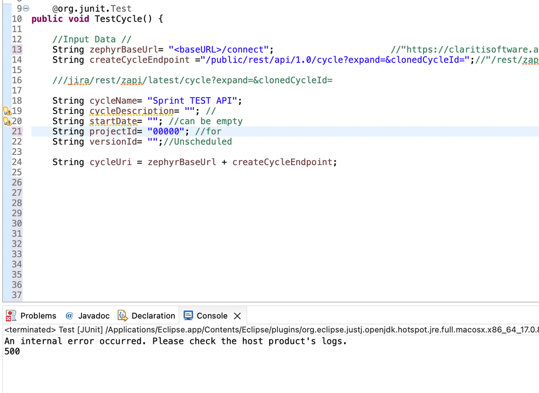
Task: Click the 500 status code in the console
Action: [x=12, y=351]
